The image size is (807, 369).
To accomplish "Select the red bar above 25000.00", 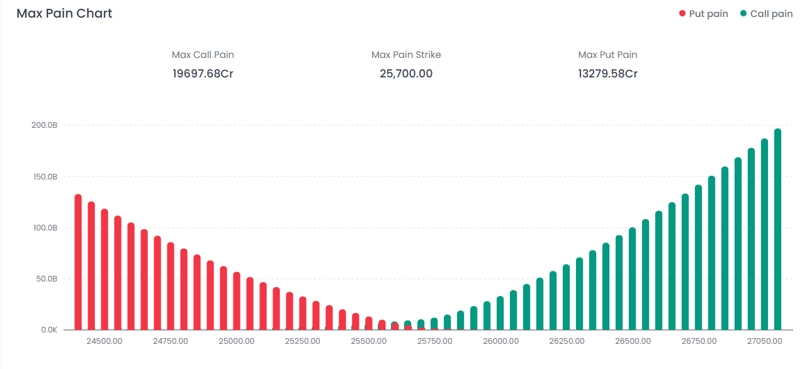I will 237,301.
